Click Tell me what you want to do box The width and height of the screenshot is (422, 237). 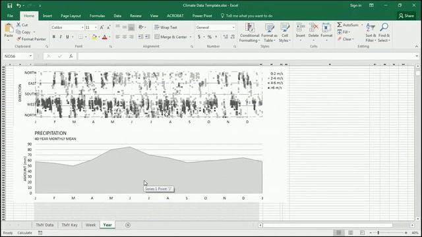tap(247, 16)
